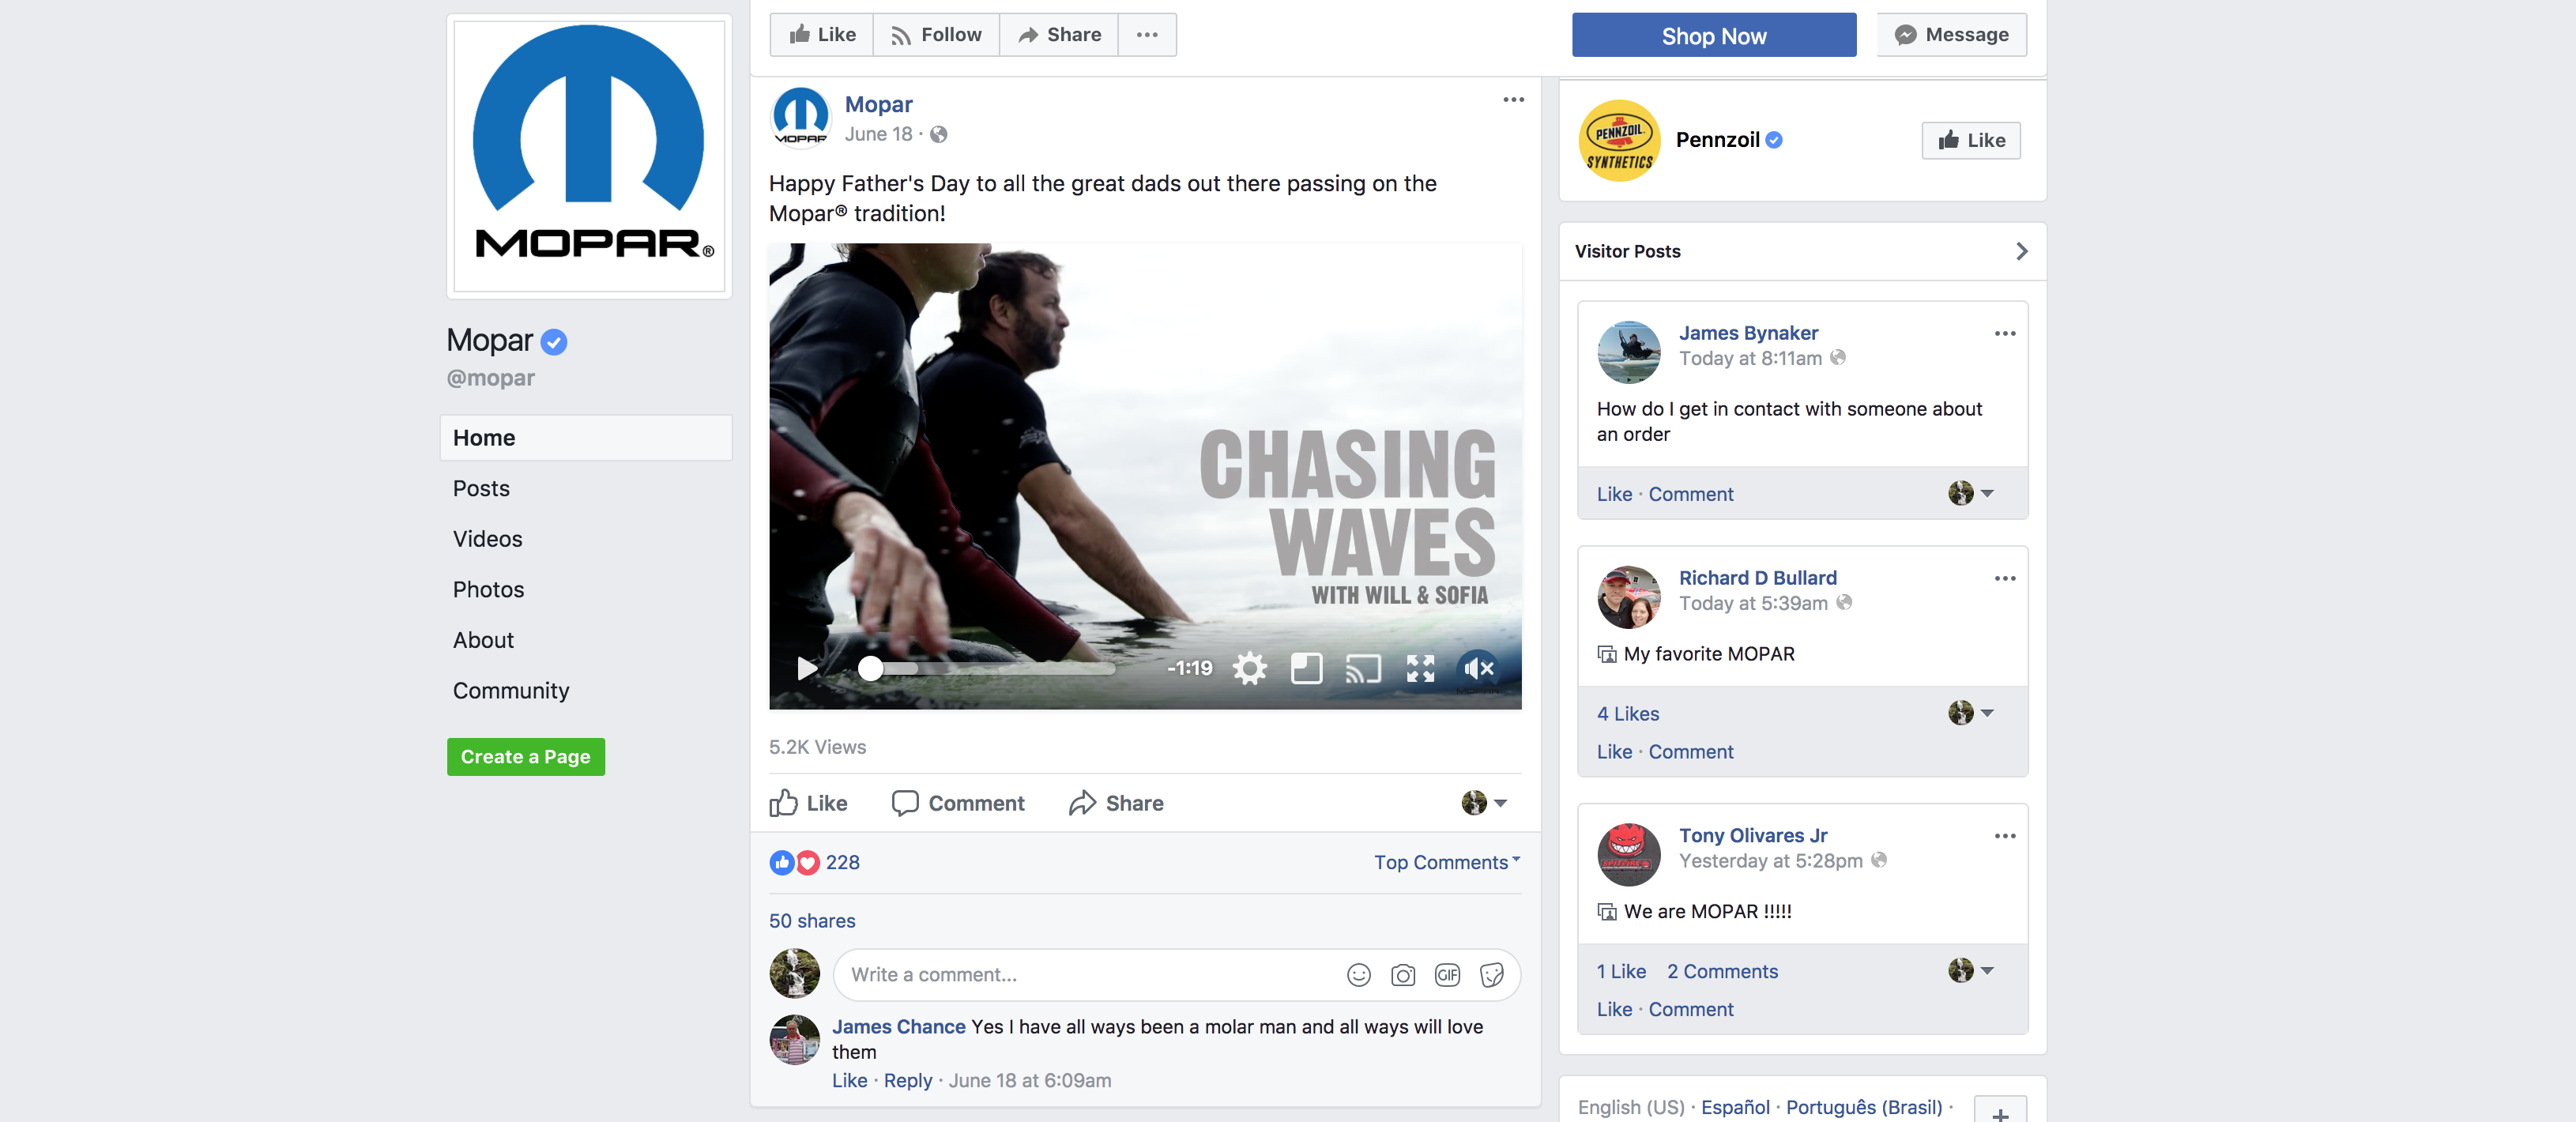Viewport: 2576px width, 1122px height.
Task: Share the Mopar video post
Action: [x=1115, y=803]
